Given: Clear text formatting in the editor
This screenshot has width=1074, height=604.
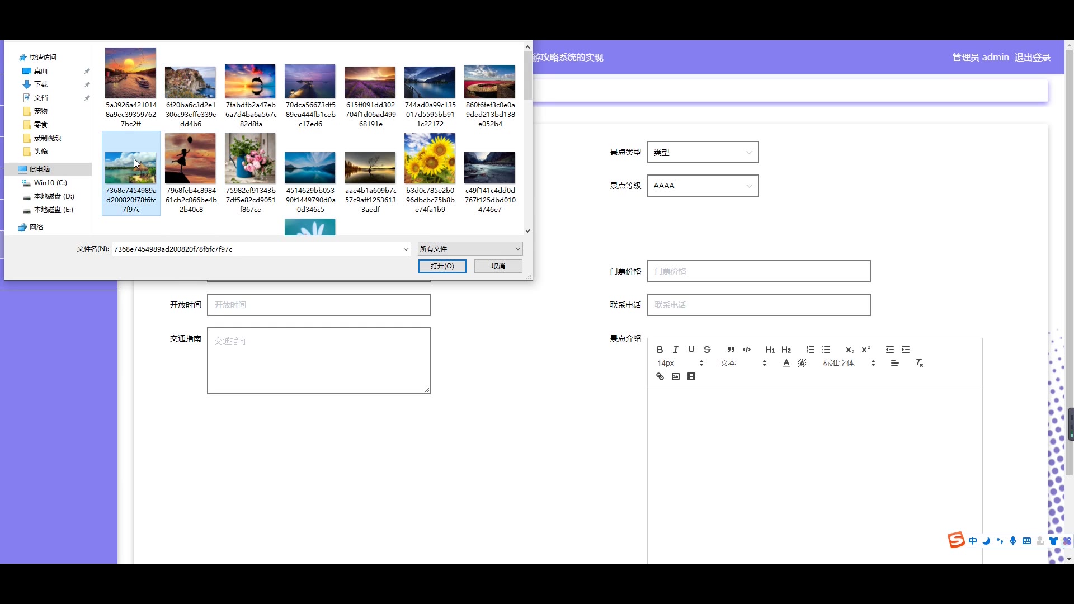Looking at the screenshot, I should tap(918, 363).
